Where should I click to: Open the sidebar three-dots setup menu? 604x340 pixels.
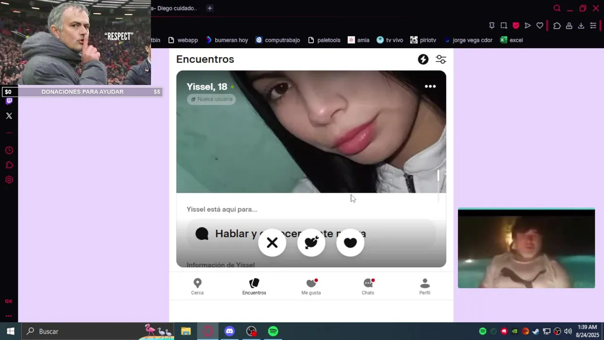point(8,316)
